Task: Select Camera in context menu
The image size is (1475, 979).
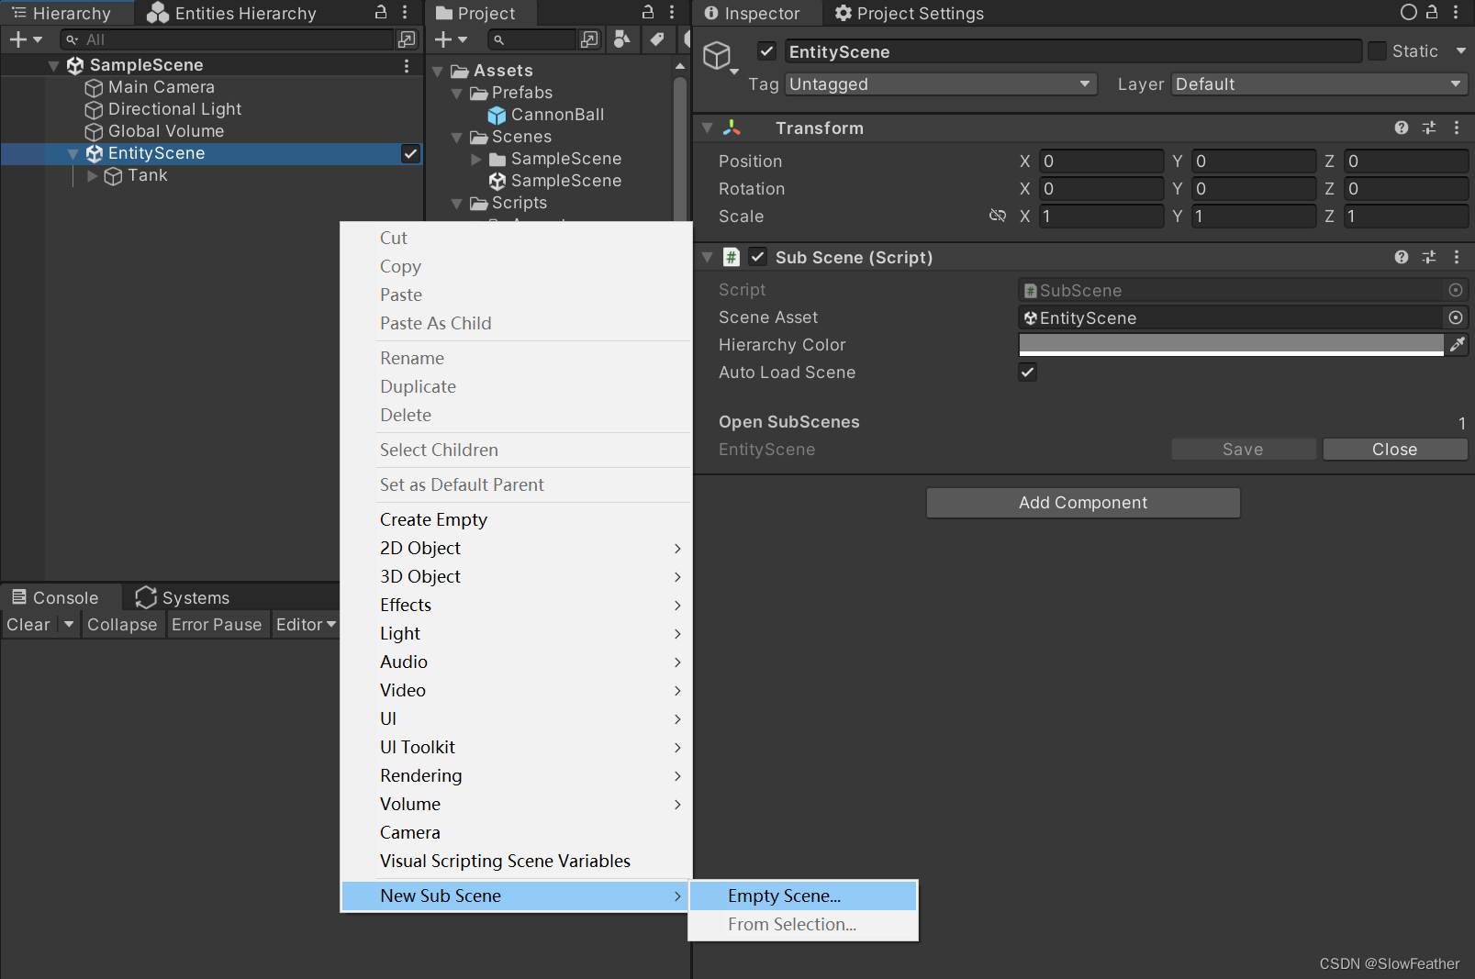Action: point(516,832)
